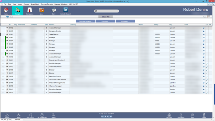The image size is (215, 121).
Task: Open the Diary calendar icon
Action: pos(54,10)
